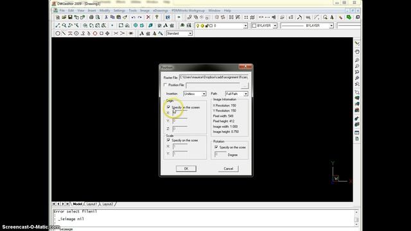411x231 pixels.
Task: Click the New drawing icon in the toolbar
Action: 58,17
